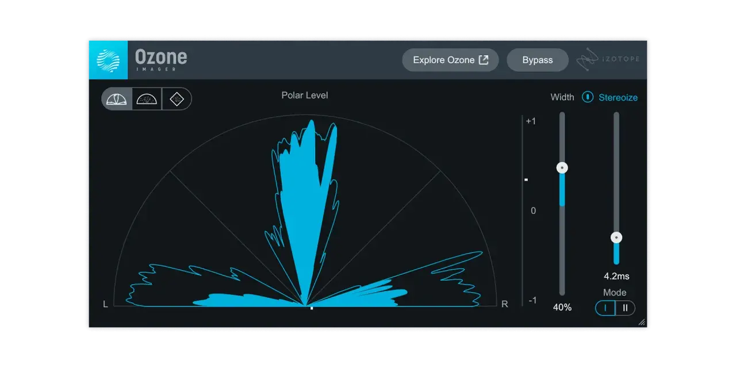
Task: Click the Ozone swirl logo icon
Action: coord(108,60)
